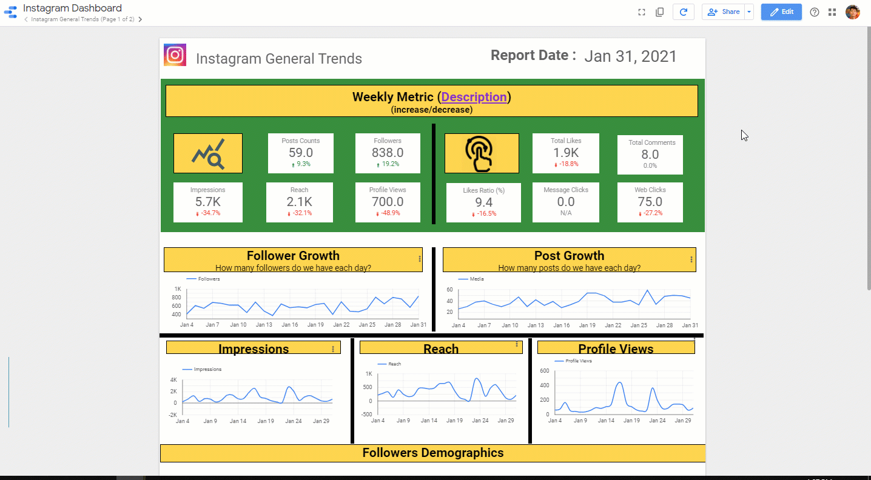Open the Google apps grid
Viewport: 871px width, 480px height.
click(832, 12)
